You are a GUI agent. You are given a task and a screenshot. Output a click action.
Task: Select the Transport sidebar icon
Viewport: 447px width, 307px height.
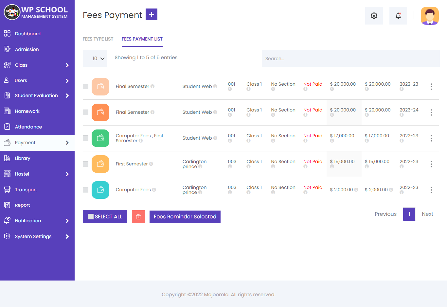(7, 189)
